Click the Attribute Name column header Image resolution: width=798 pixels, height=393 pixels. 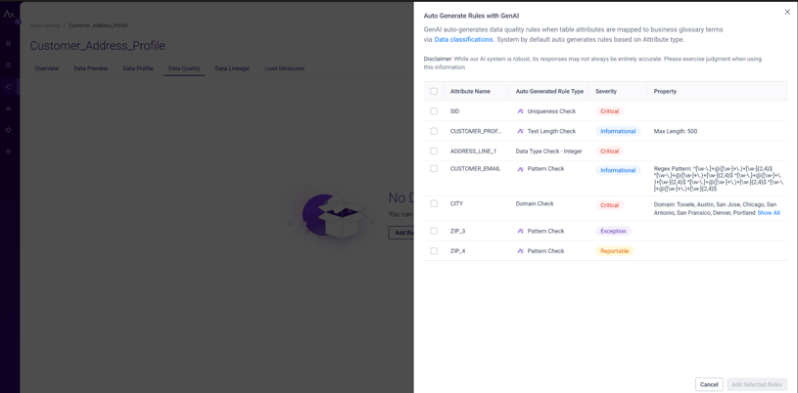point(470,91)
